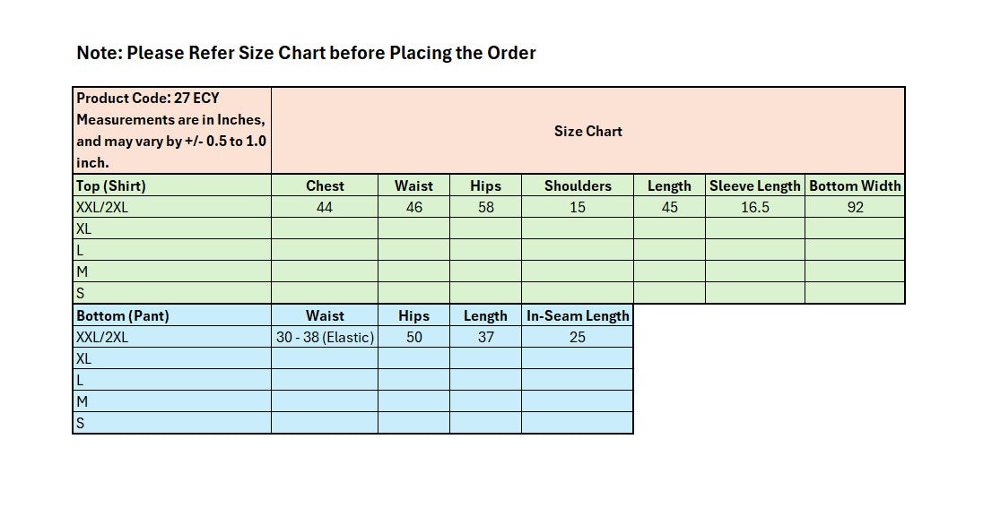This screenshot has height=508, width=983.
Task: Click the 30 - 38 (Elastic) waist cell
Action: (x=325, y=337)
